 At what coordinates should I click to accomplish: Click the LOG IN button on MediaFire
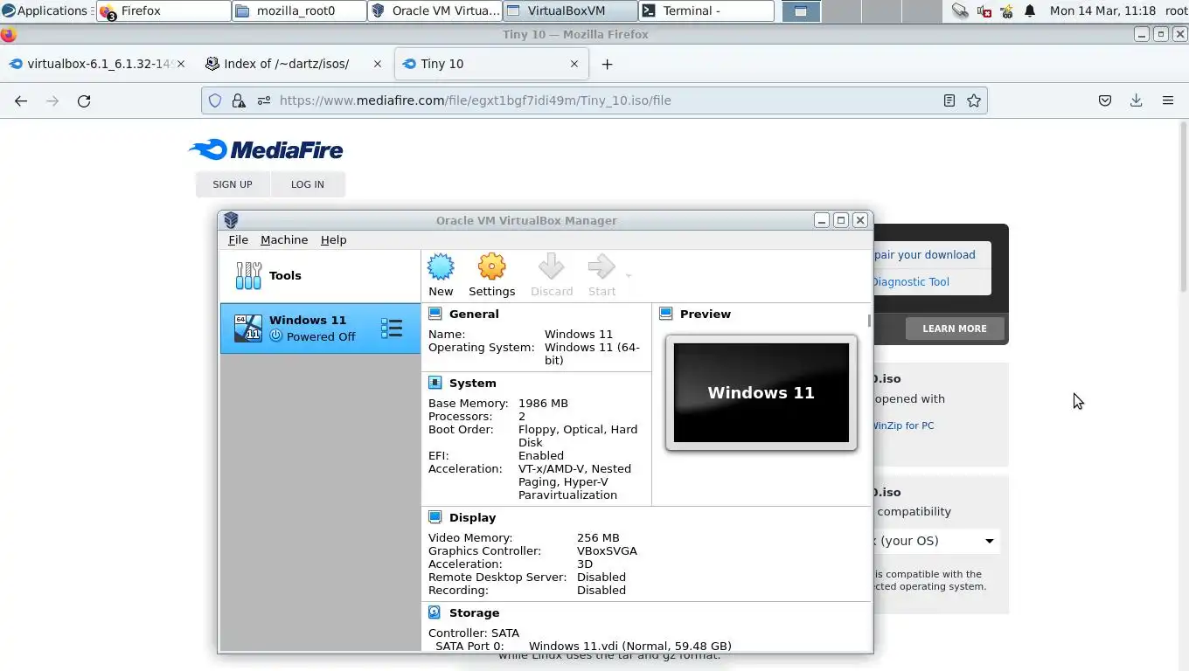point(307,184)
